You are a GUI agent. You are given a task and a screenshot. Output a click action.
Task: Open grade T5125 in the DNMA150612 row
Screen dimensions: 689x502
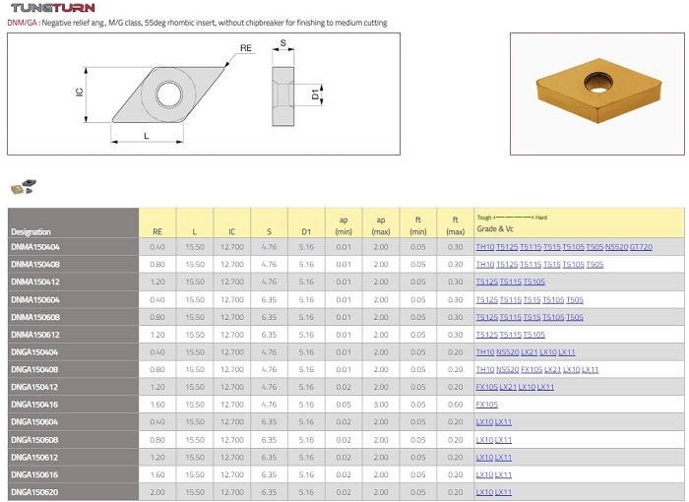[487, 335]
